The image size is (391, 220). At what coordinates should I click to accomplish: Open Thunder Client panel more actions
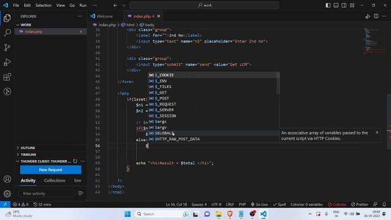[x=82, y=161]
